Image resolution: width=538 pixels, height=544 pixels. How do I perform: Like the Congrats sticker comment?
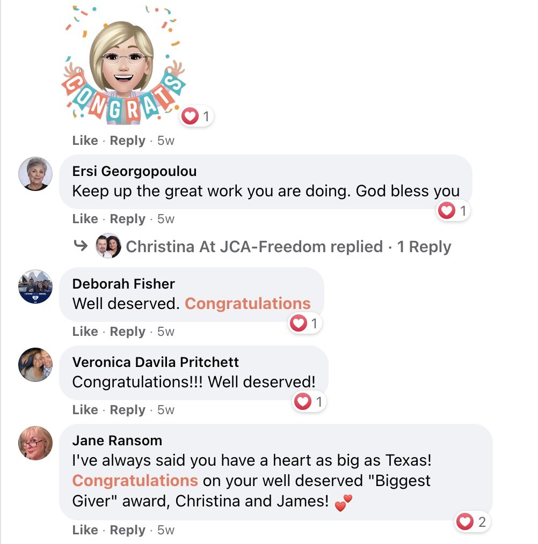tap(85, 141)
